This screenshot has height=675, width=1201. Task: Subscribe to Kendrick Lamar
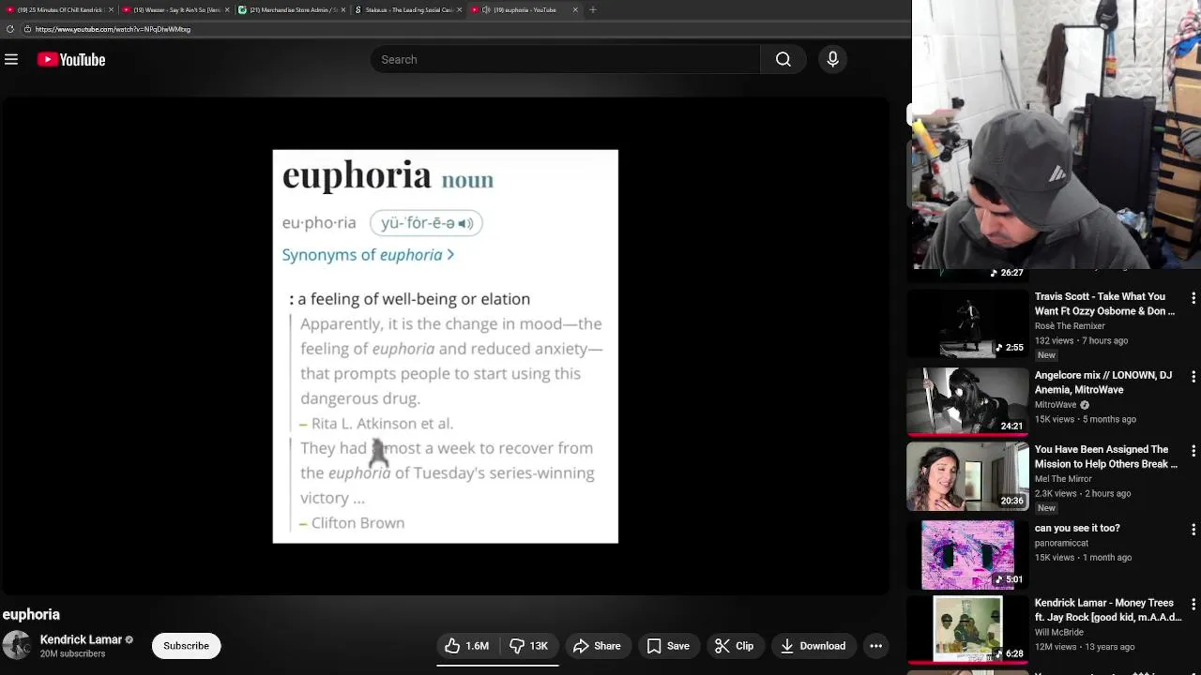click(186, 646)
